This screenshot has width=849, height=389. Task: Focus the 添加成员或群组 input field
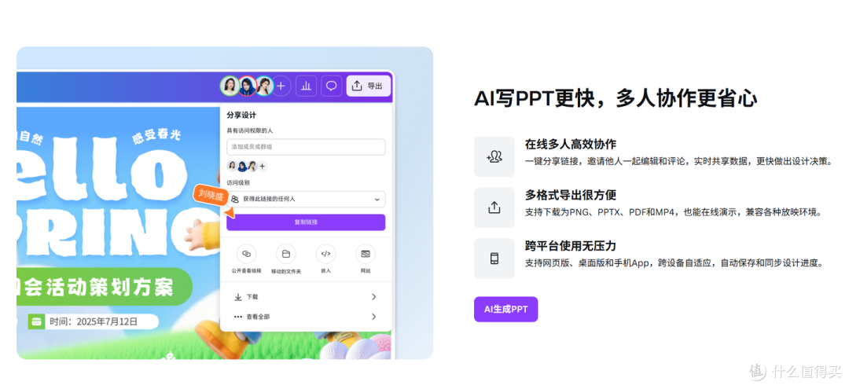[306, 147]
